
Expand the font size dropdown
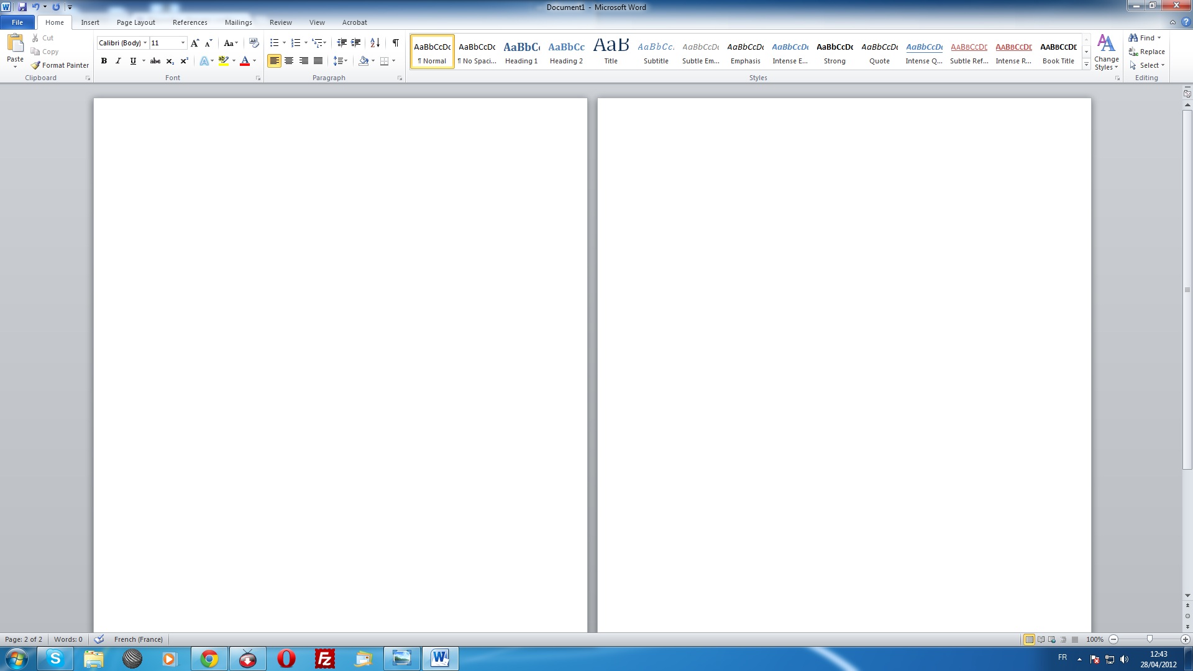point(183,43)
